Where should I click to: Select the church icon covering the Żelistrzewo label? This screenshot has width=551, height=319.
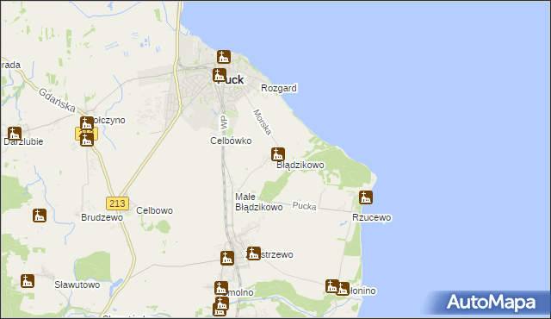tap(254, 253)
